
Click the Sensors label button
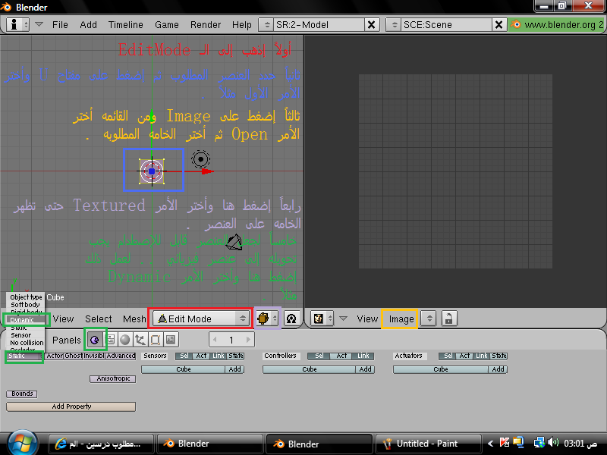point(155,356)
